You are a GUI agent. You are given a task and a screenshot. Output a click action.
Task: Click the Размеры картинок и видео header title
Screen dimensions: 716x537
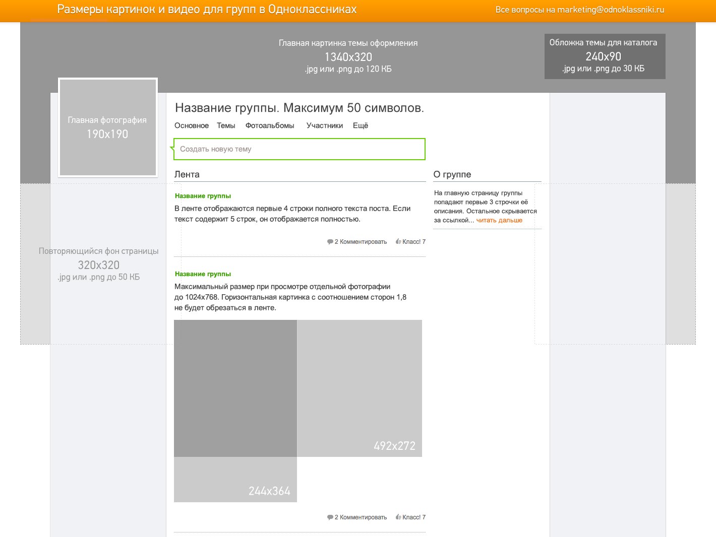coord(207,10)
